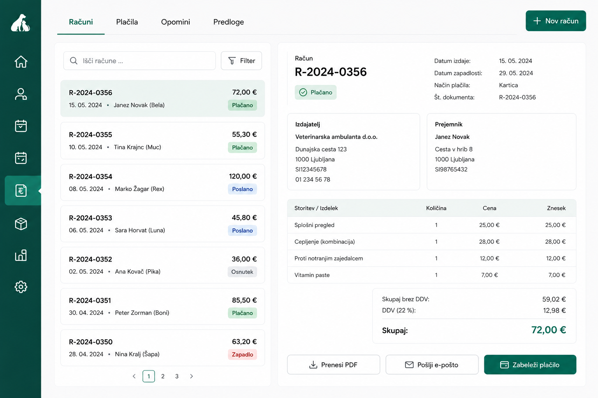Click issuer Veterinarska ambulanta d.o.o.
598x398 pixels.
click(x=336, y=137)
